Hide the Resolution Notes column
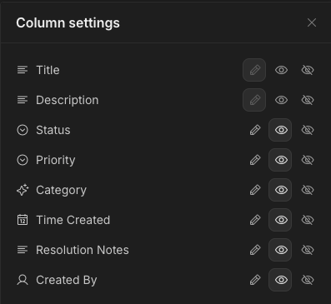 pyautogui.click(x=308, y=250)
